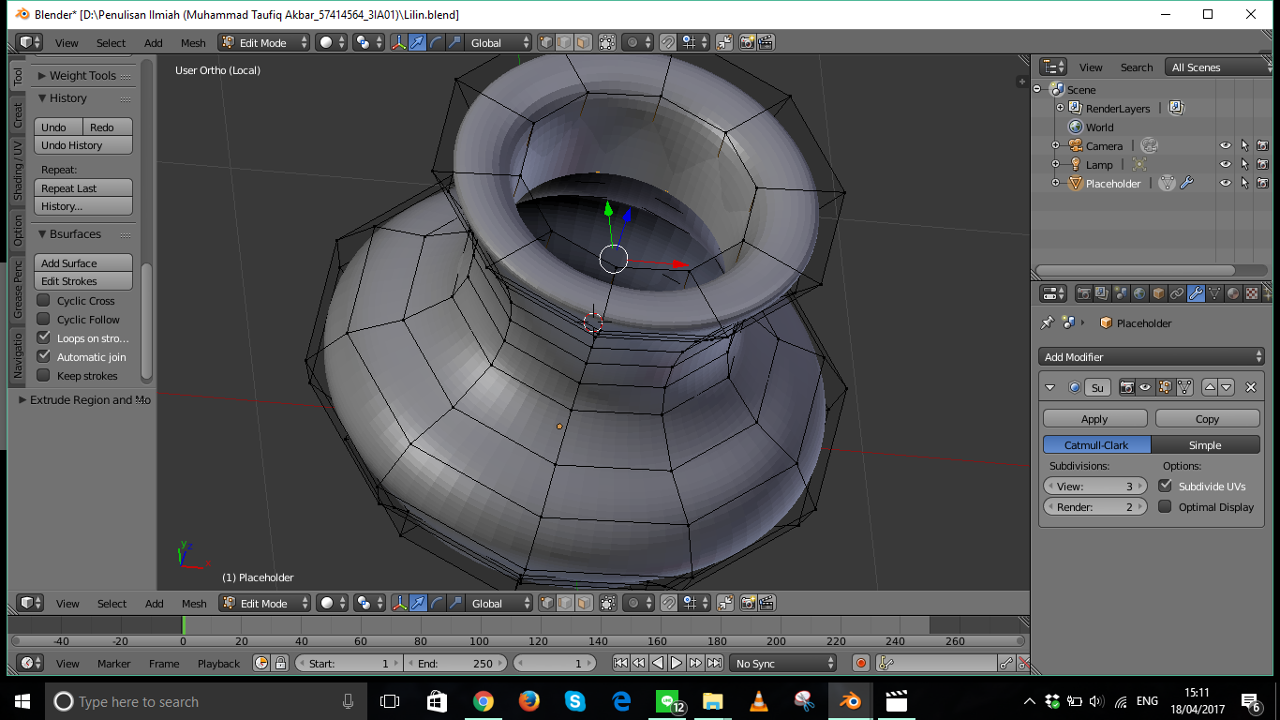Apply the subdivision modifier
1280x720 pixels.
(x=1094, y=419)
